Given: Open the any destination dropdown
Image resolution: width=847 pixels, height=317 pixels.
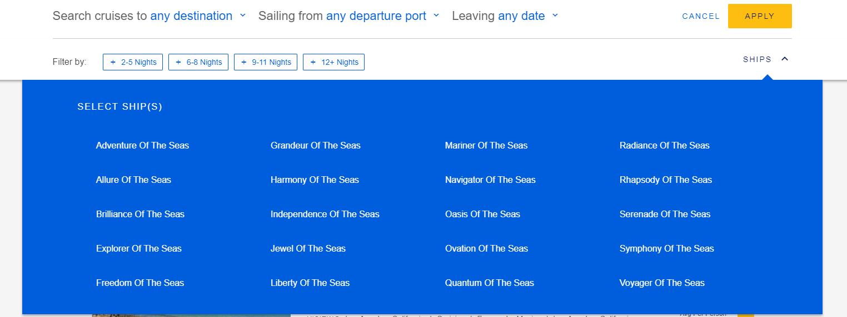Looking at the screenshot, I should pyautogui.click(x=198, y=16).
